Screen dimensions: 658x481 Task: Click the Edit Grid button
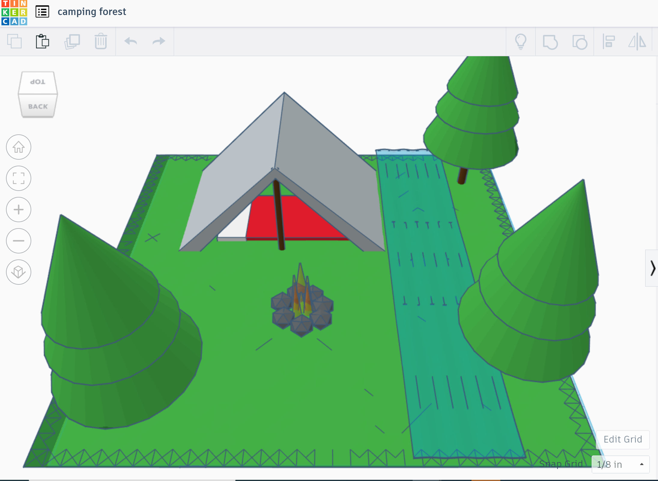tap(622, 439)
